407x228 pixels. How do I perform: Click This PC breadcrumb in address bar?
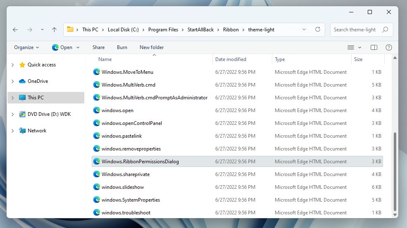[90, 30]
